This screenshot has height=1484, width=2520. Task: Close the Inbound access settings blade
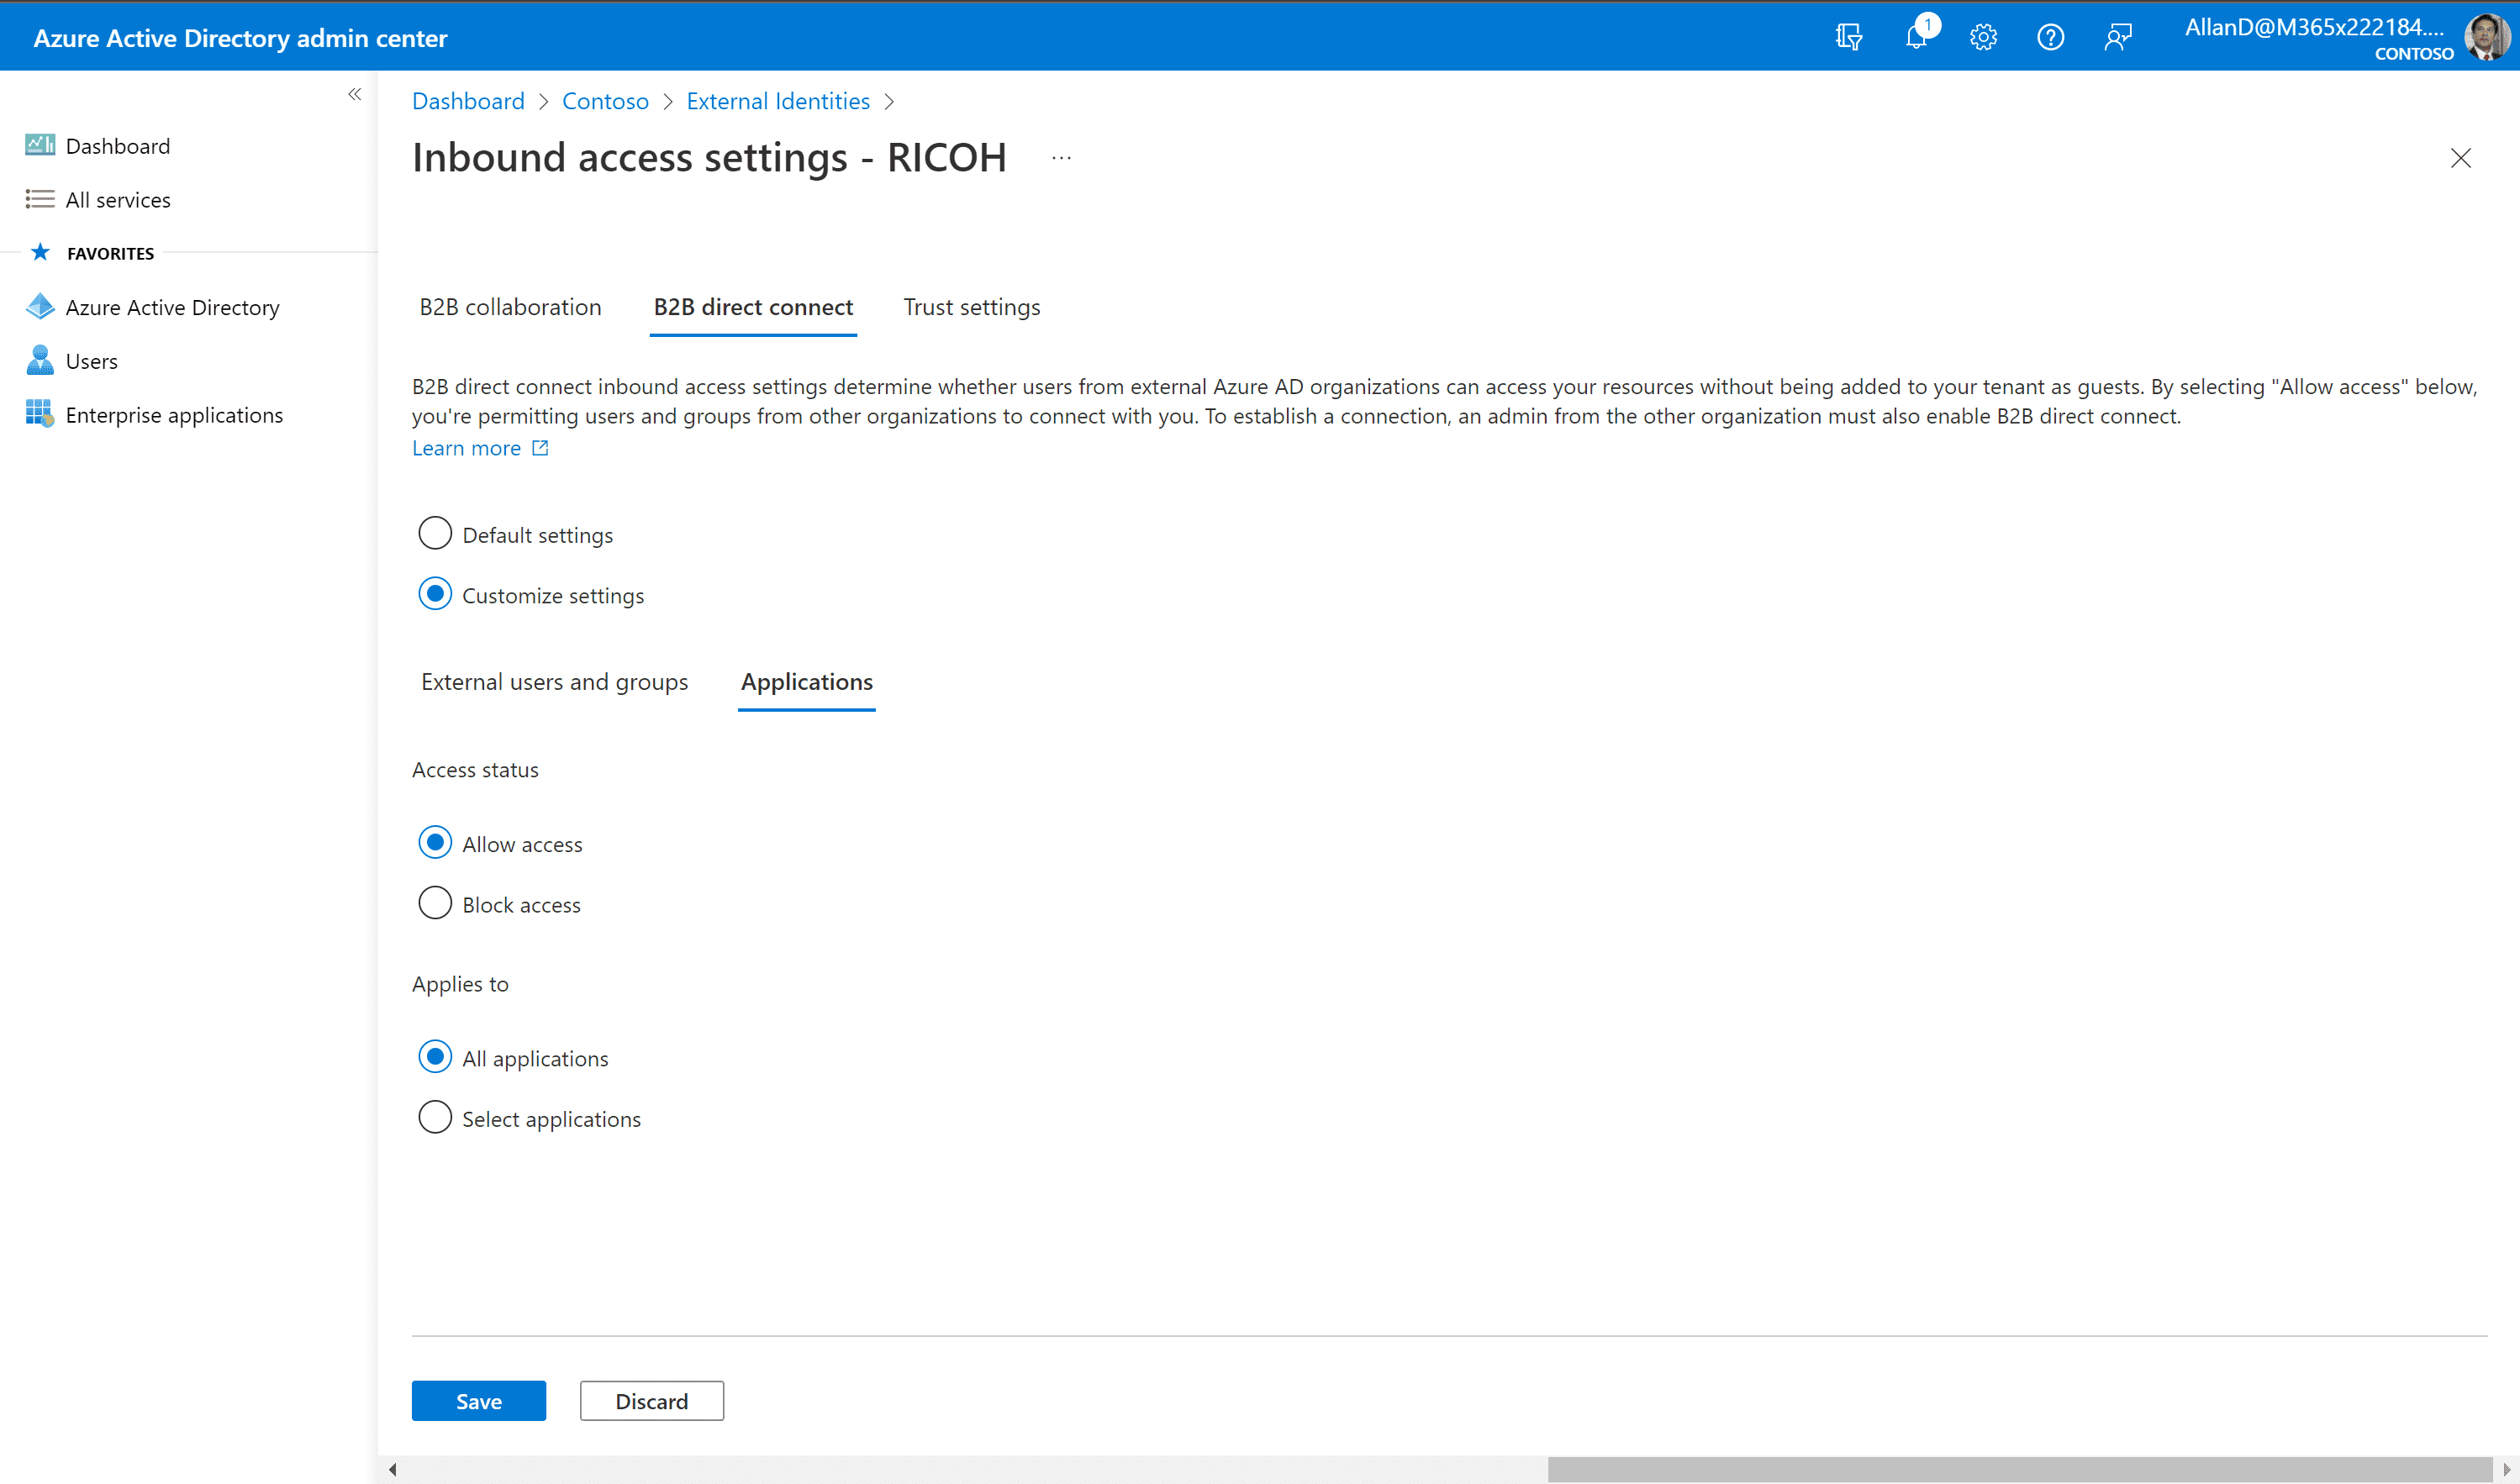(x=2460, y=158)
